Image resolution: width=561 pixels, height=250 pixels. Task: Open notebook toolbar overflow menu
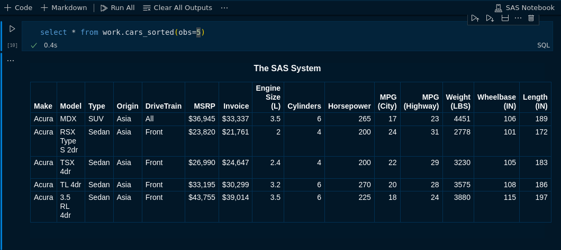tap(224, 8)
